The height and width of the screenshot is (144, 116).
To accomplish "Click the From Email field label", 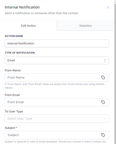I will (12, 95).
